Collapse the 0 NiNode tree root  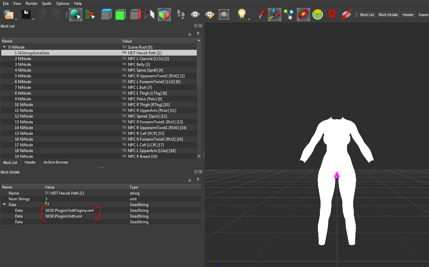point(4,47)
